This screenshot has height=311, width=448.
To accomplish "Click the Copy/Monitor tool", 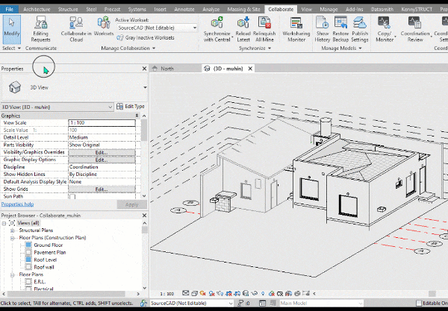I will click(x=385, y=29).
